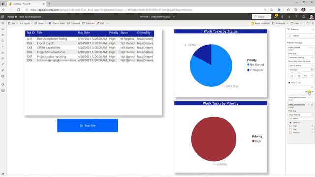Open Recent clock icon in left sidebar
This screenshot has height=177, width=315.
point(3,41)
